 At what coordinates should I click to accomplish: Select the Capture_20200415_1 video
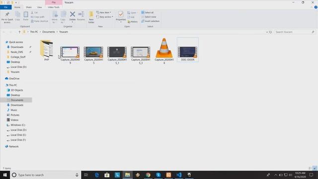click(x=117, y=55)
